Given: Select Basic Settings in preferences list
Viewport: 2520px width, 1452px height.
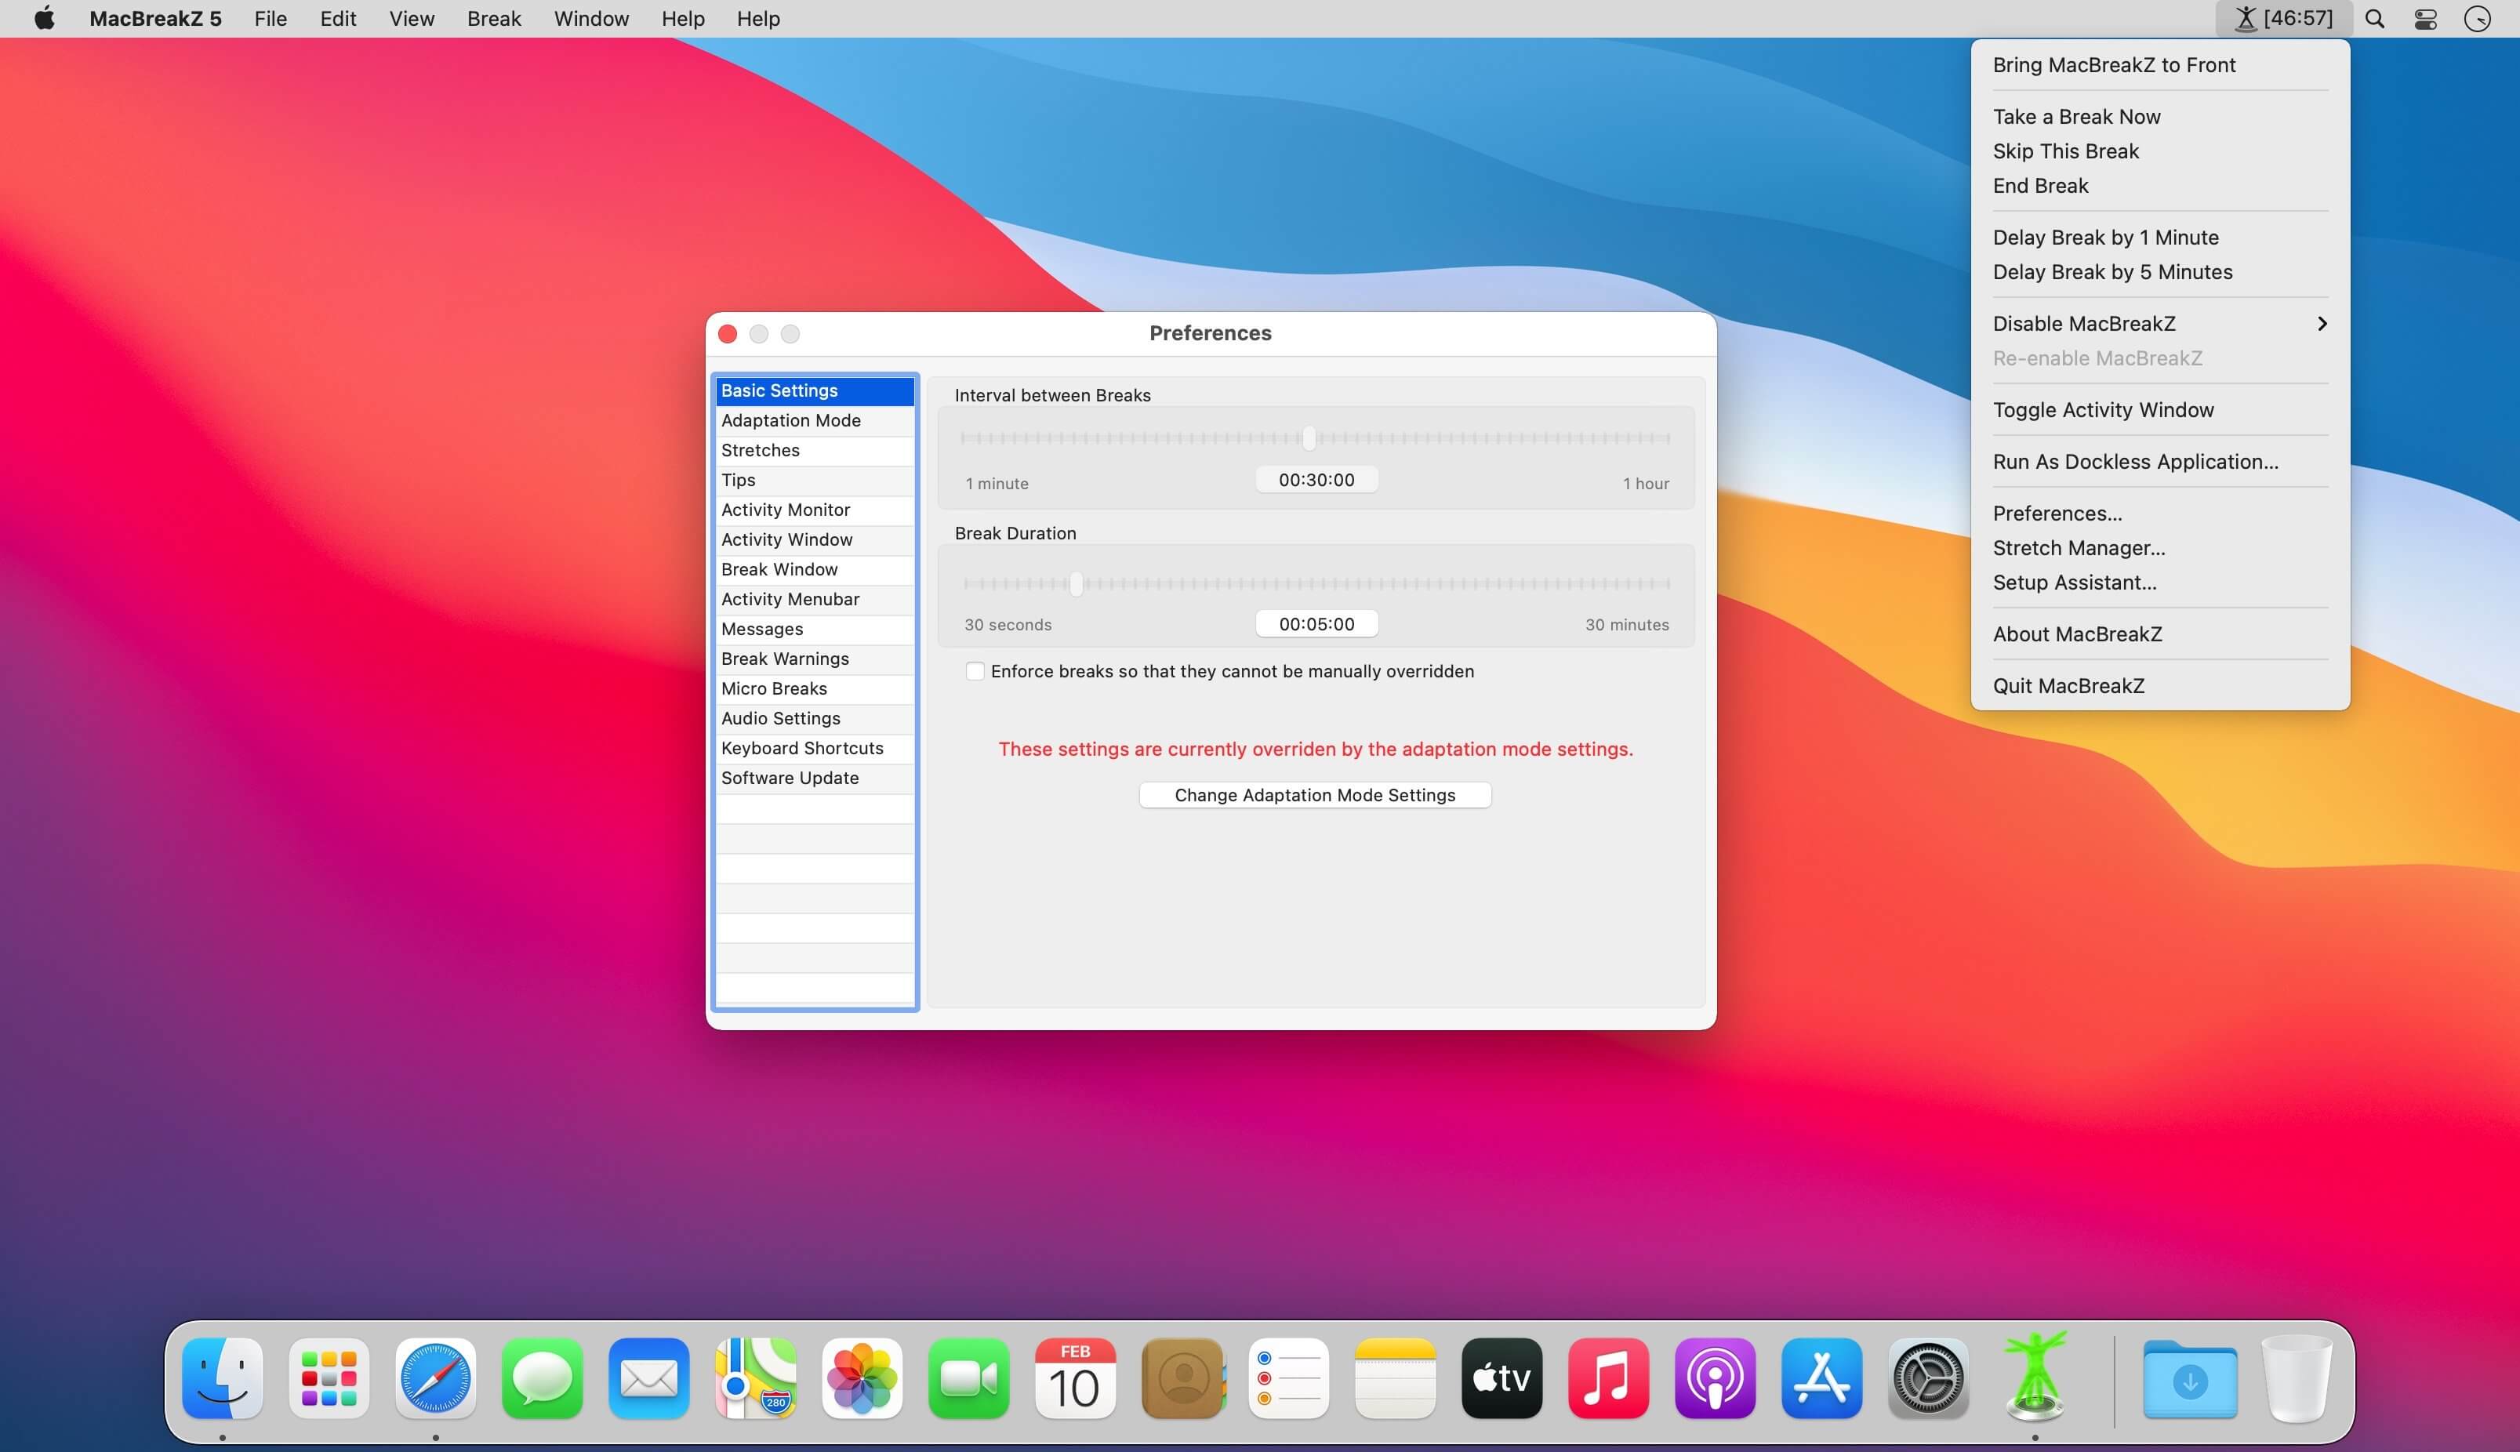Looking at the screenshot, I should [815, 391].
